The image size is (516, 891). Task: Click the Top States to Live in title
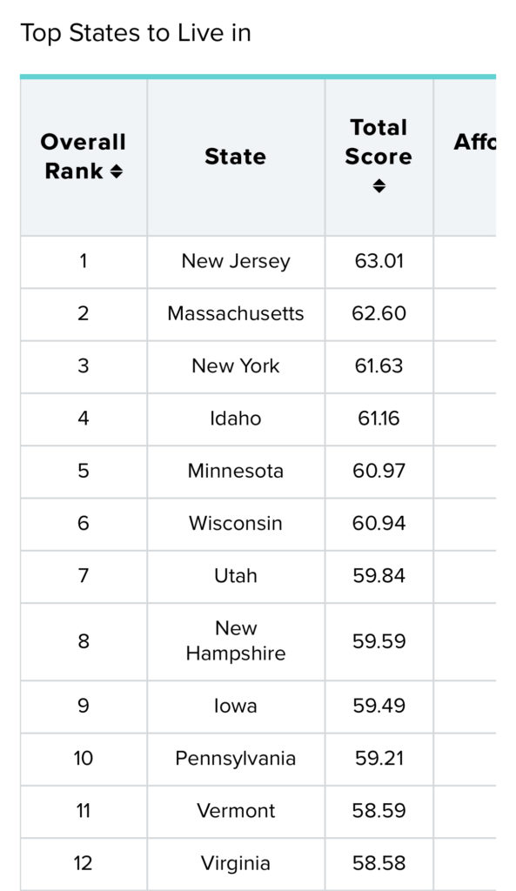point(136,33)
